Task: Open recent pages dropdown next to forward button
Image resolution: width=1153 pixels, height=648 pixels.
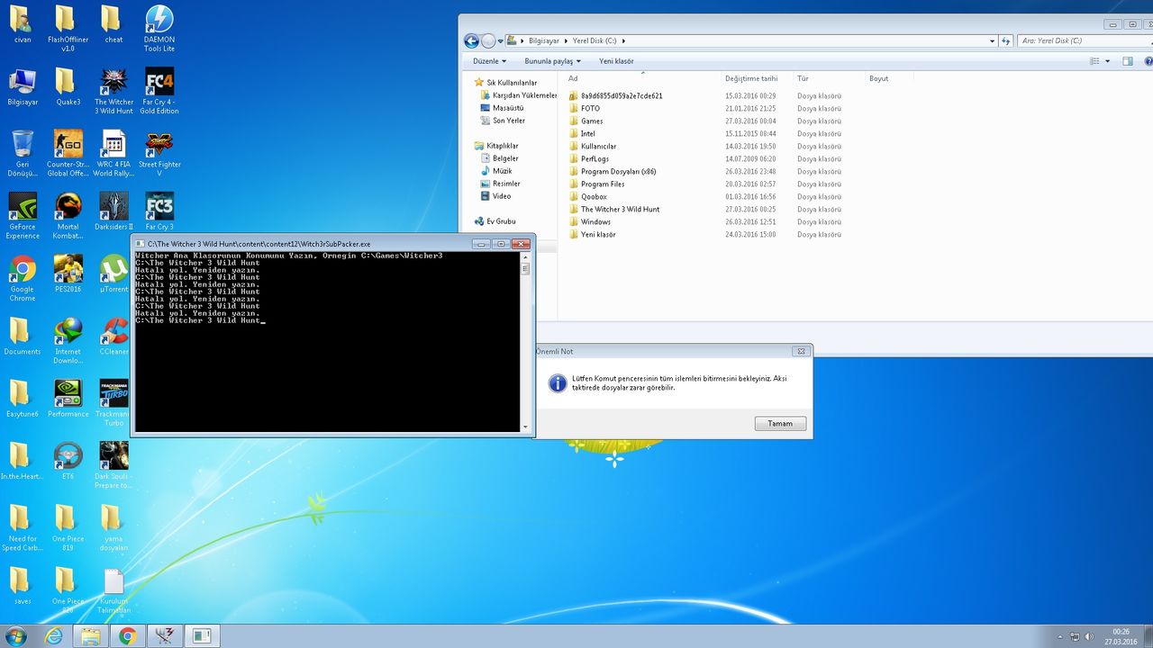Action: click(500, 40)
